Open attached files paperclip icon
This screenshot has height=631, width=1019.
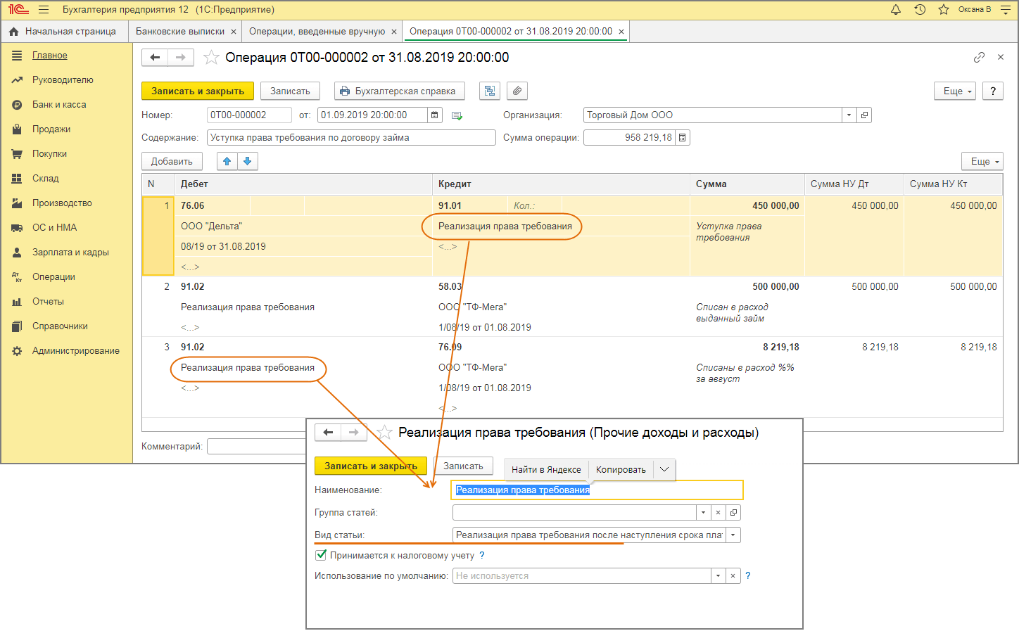[x=517, y=91]
